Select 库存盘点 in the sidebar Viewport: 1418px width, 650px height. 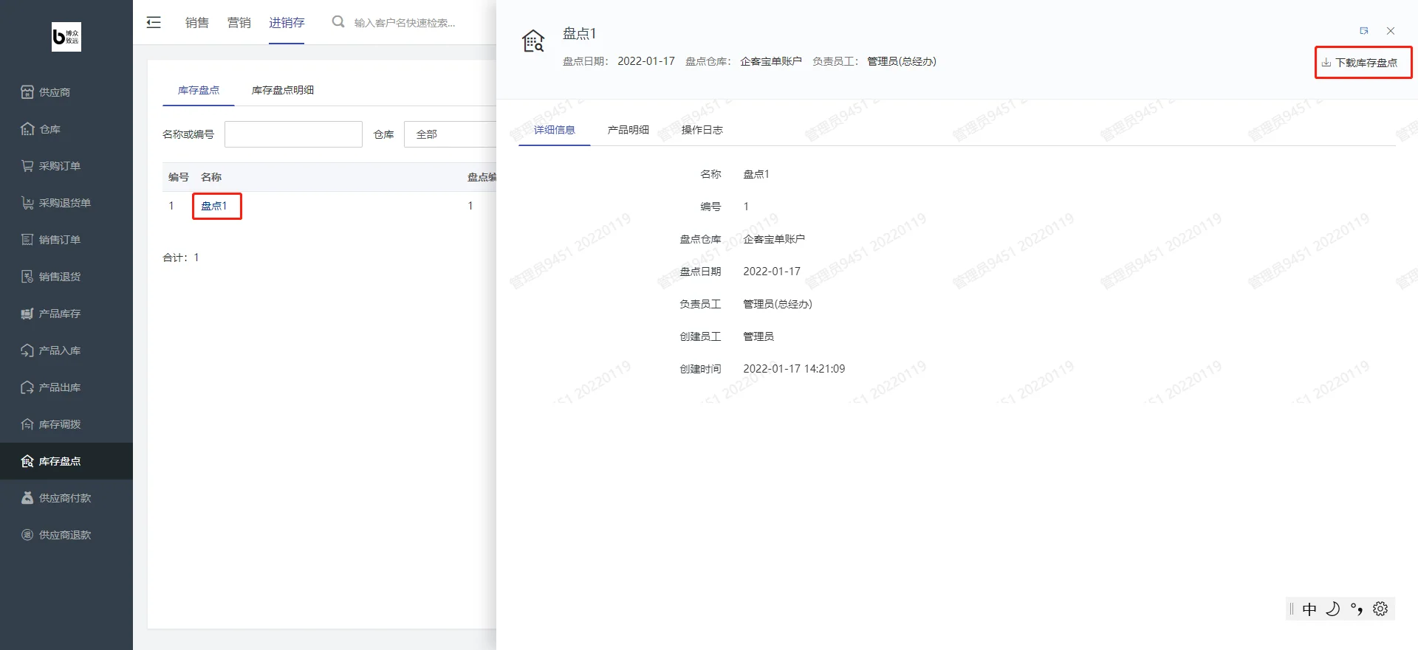click(x=66, y=461)
